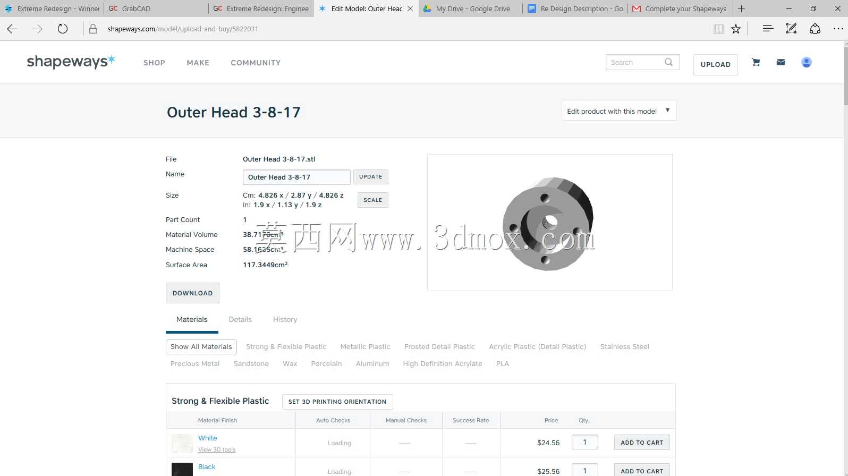Go to Shapeways home logo
This screenshot has height=476, width=848.
[x=71, y=62]
